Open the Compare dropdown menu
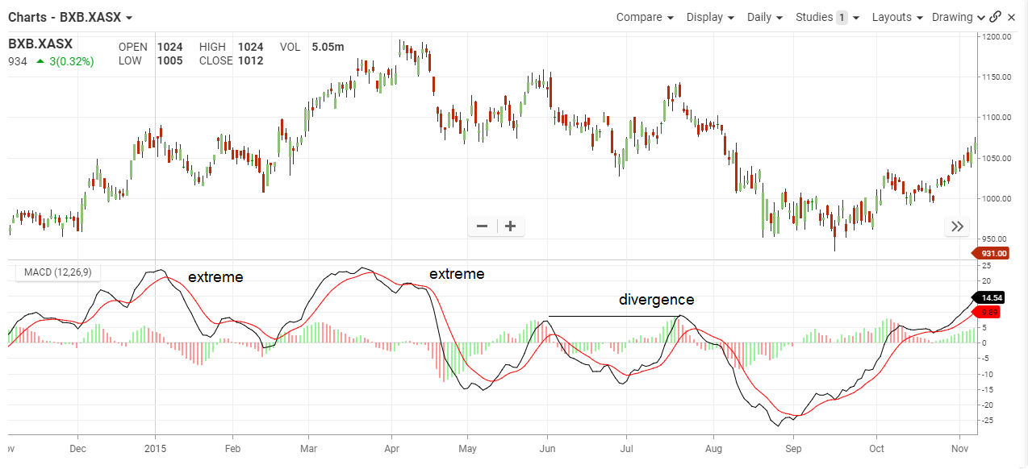Viewport: 1028px width, 469px height. coord(645,17)
